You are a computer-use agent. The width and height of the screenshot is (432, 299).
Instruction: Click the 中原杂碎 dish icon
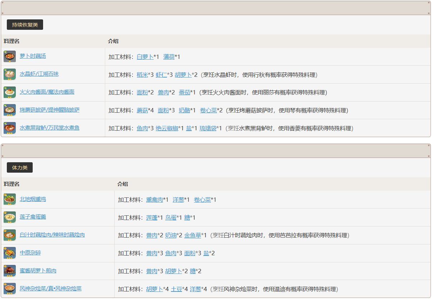pyautogui.click(x=10, y=253)
